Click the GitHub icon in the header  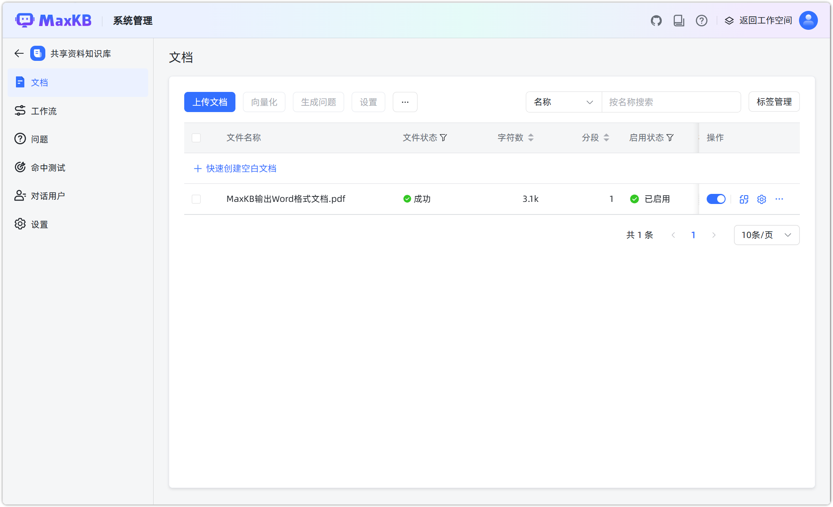click(x=656, y=20)
